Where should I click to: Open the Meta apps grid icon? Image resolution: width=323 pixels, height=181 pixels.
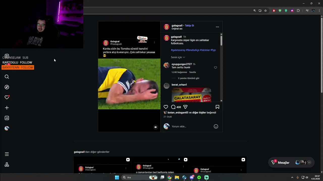[7, 165]
